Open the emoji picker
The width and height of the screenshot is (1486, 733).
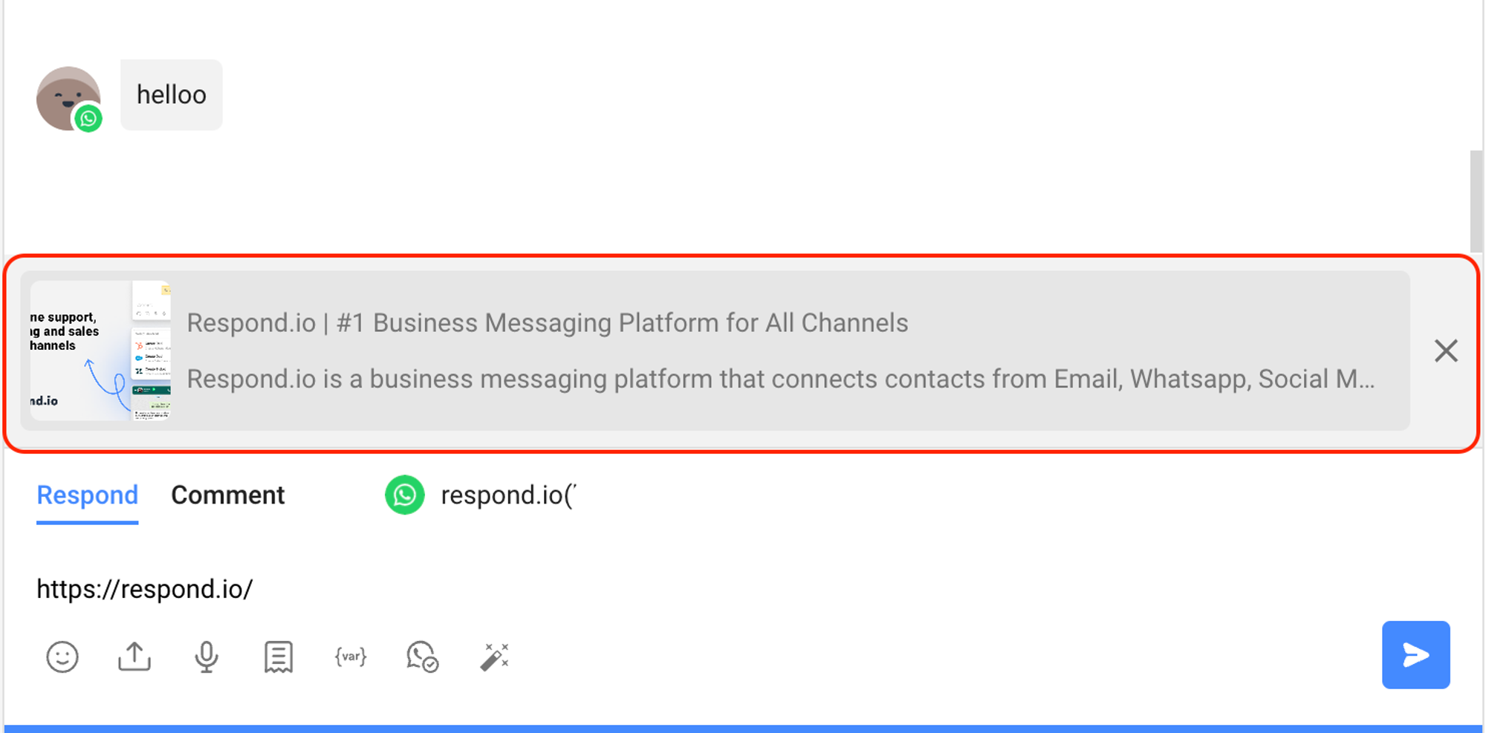click(x=62, y=657)
